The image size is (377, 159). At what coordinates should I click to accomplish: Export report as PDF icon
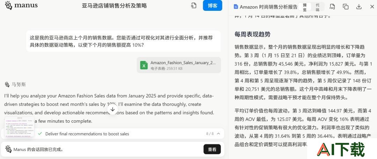point(332,7)
